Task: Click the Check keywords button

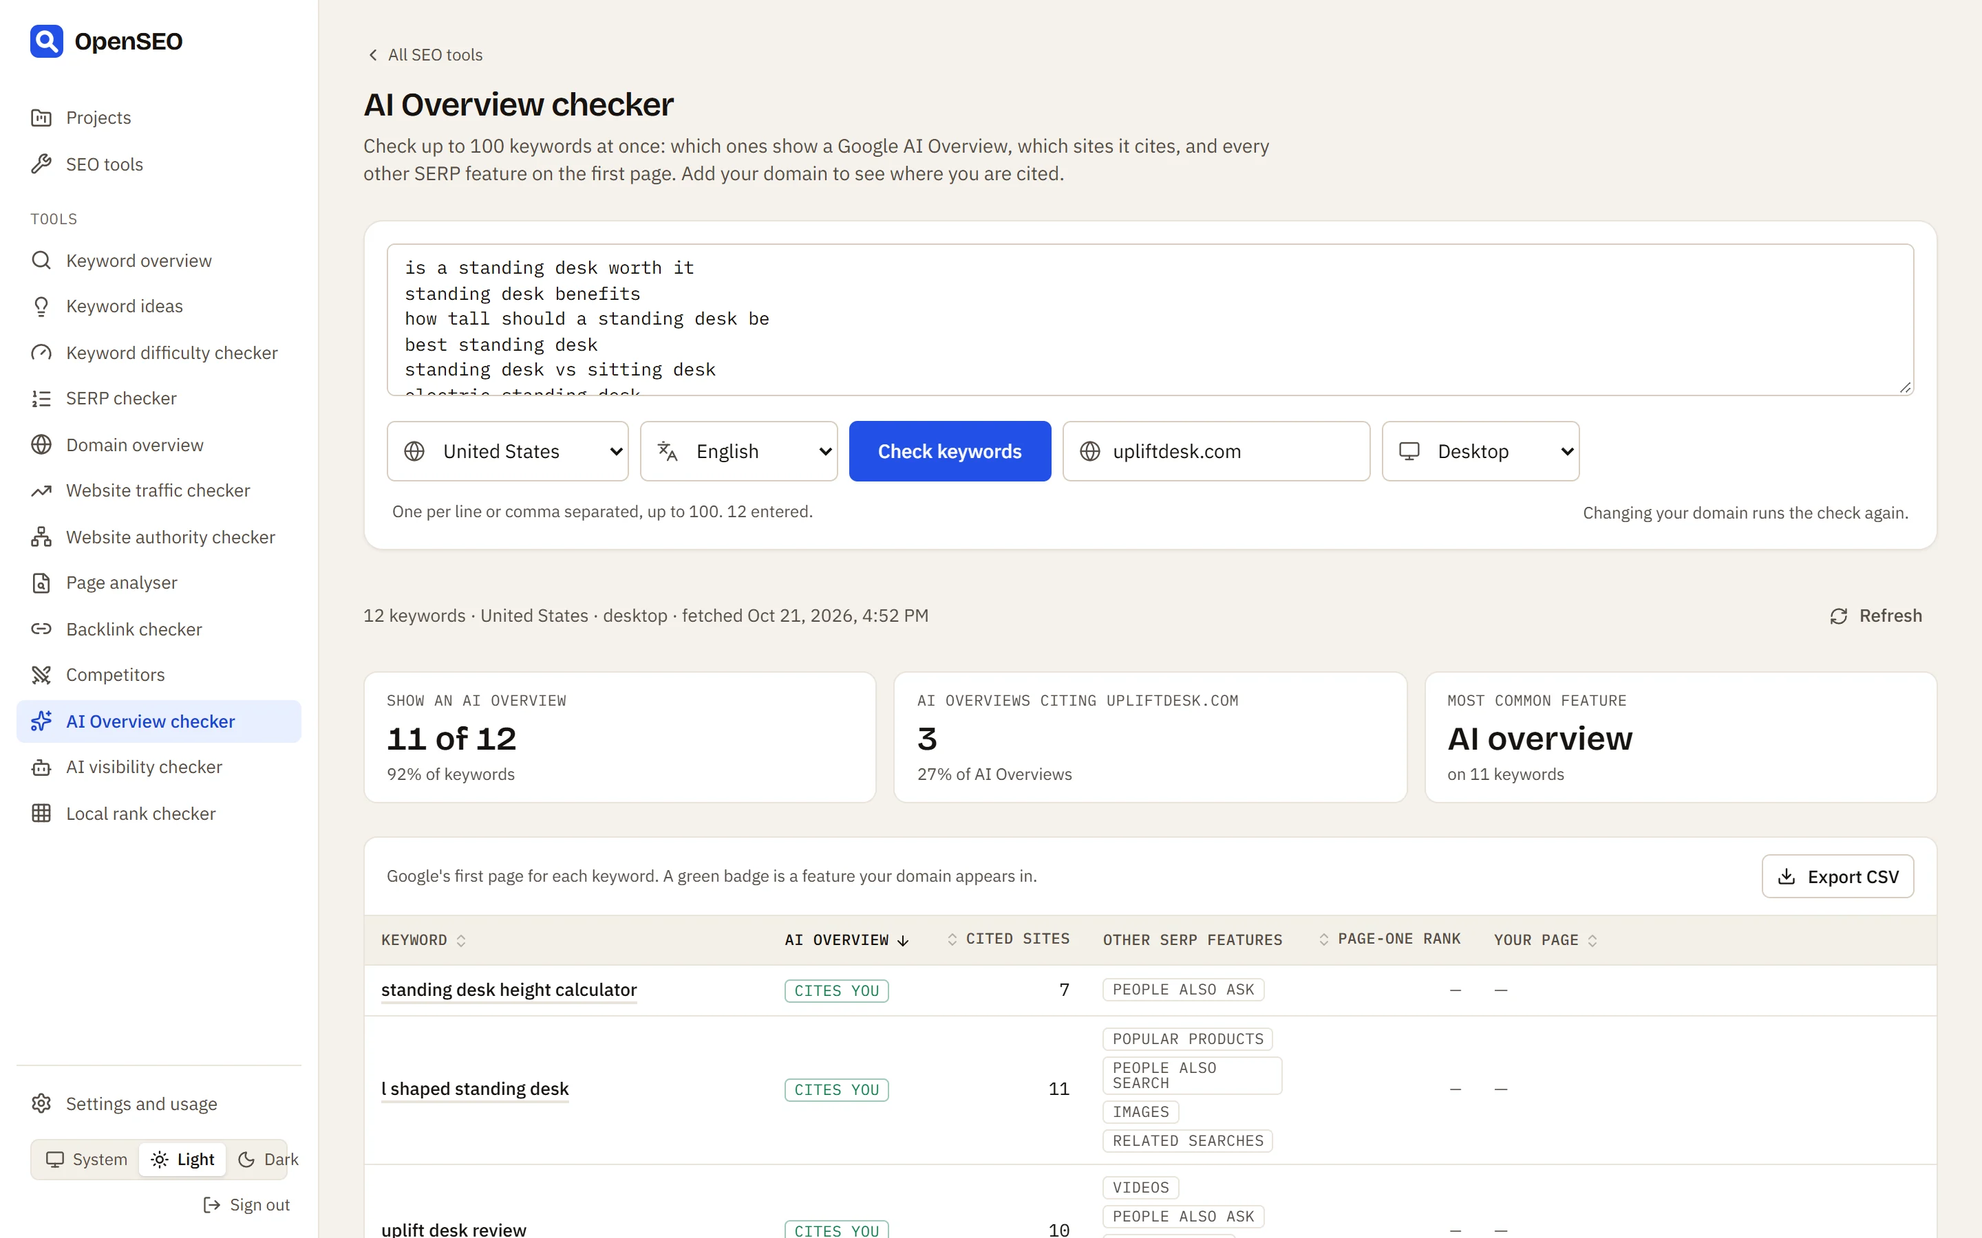Action: tap(950, 451)
